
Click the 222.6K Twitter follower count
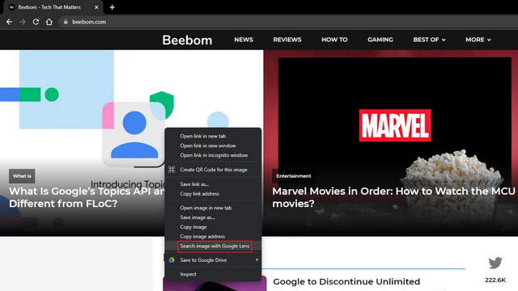tap(495, 280)
